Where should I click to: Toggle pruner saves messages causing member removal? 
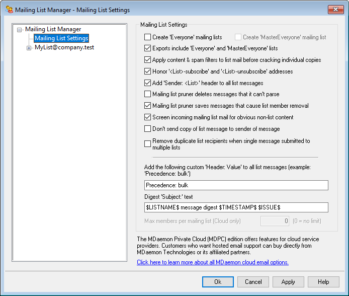[x=147, y=106]
